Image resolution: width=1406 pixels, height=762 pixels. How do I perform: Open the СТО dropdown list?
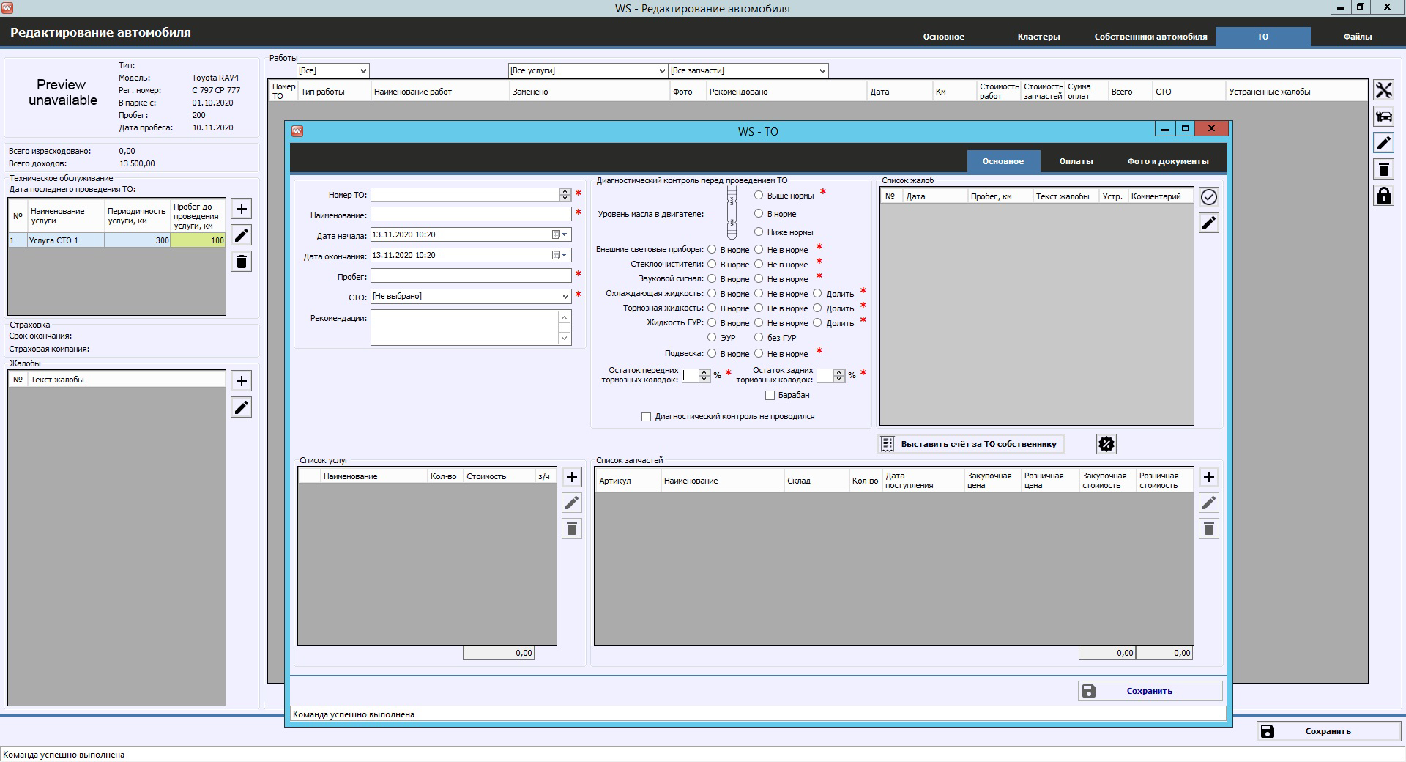pyautogui.click(x=565, y=297)
